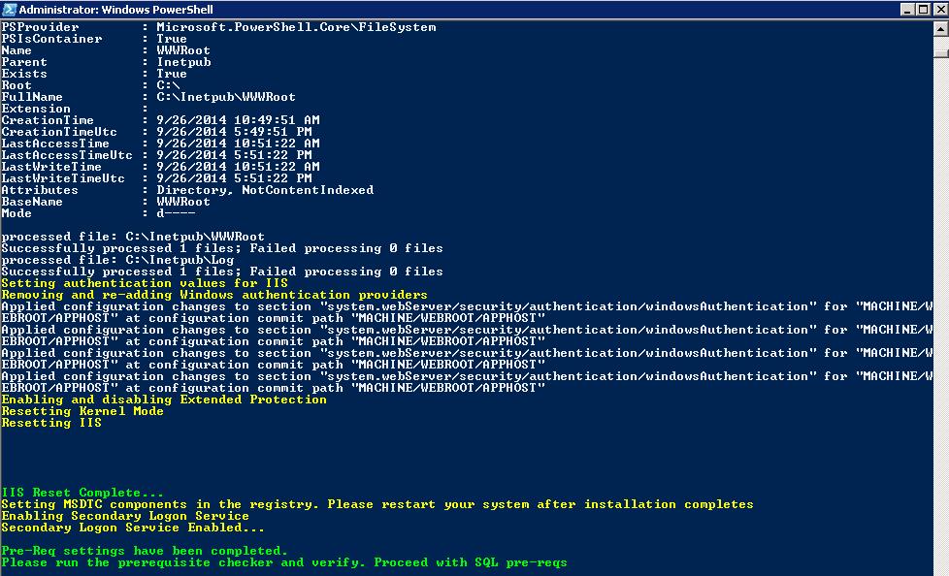
Task: Click the Attributes 'Directory, NotContentIndexed' value
Action: tap(265, 190)
